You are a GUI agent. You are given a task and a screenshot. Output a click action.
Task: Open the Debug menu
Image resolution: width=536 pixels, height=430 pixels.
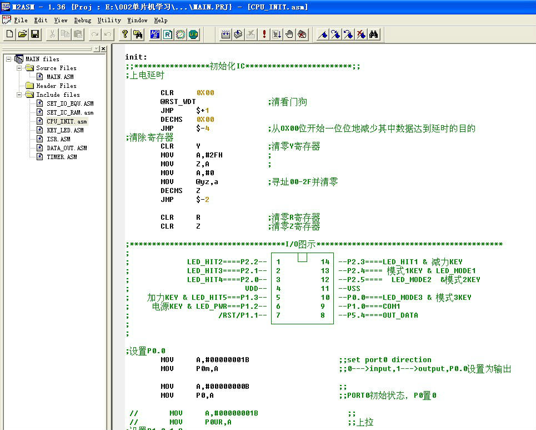click(x=83, y=20)
